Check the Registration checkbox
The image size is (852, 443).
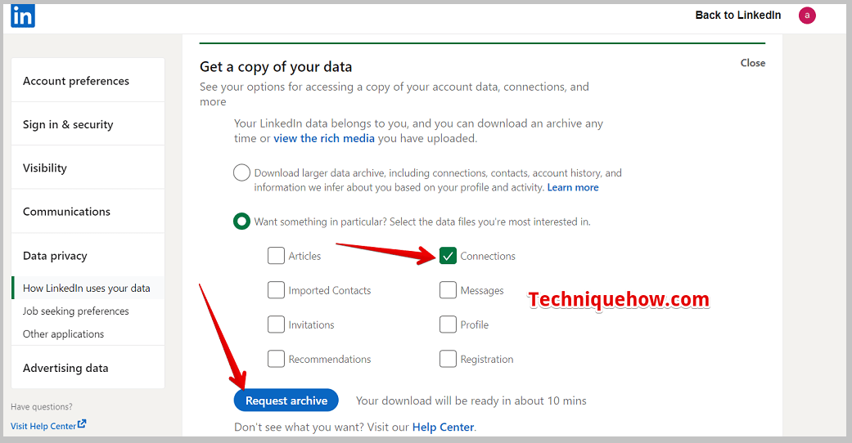448,359
